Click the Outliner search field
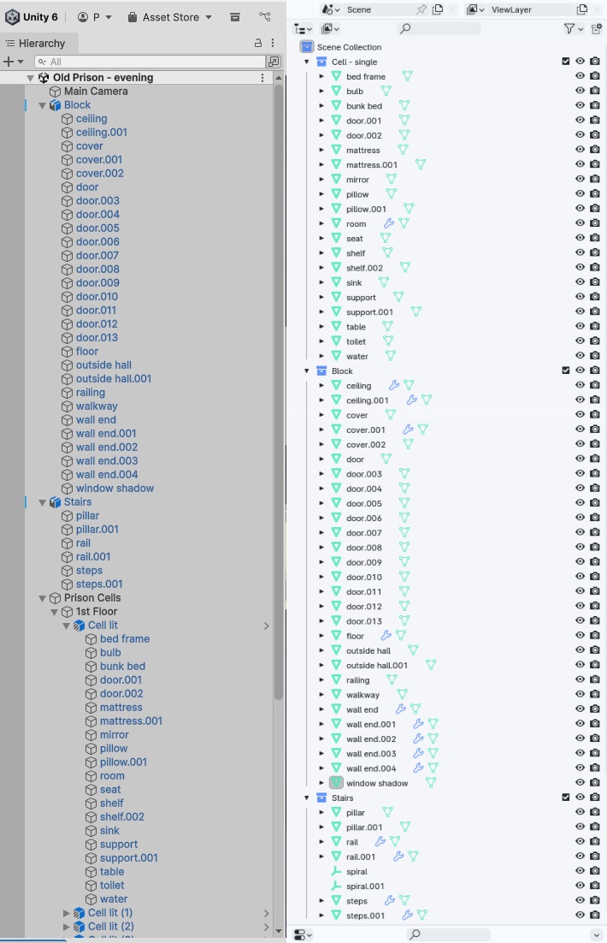Image resolution: width=607 pixels, height=943 pixels. pos(439,28)
